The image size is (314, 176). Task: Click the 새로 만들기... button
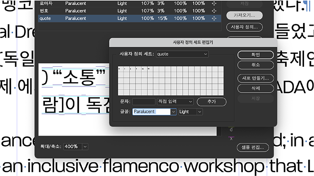tap(256, 78)
